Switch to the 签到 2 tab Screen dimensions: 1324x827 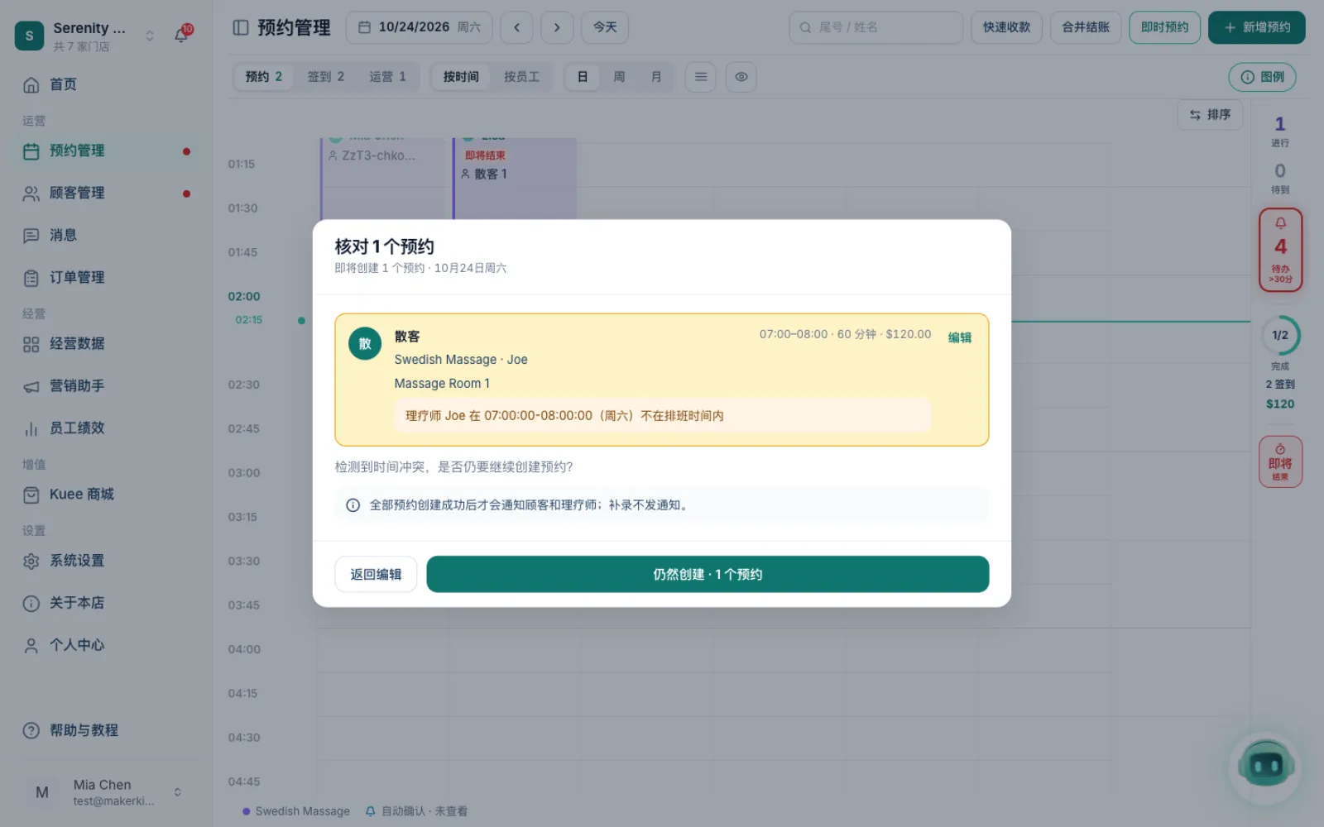326,77
